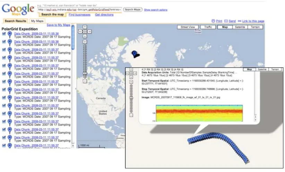Click the info window's scroll-down arrow
The width and height of the screenshot is (285, 172).
point(256,120)
